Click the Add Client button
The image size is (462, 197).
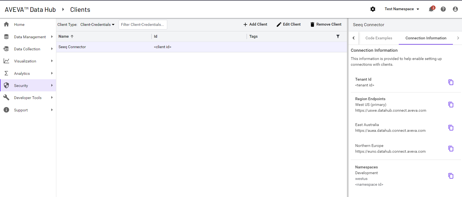point(255,24)
